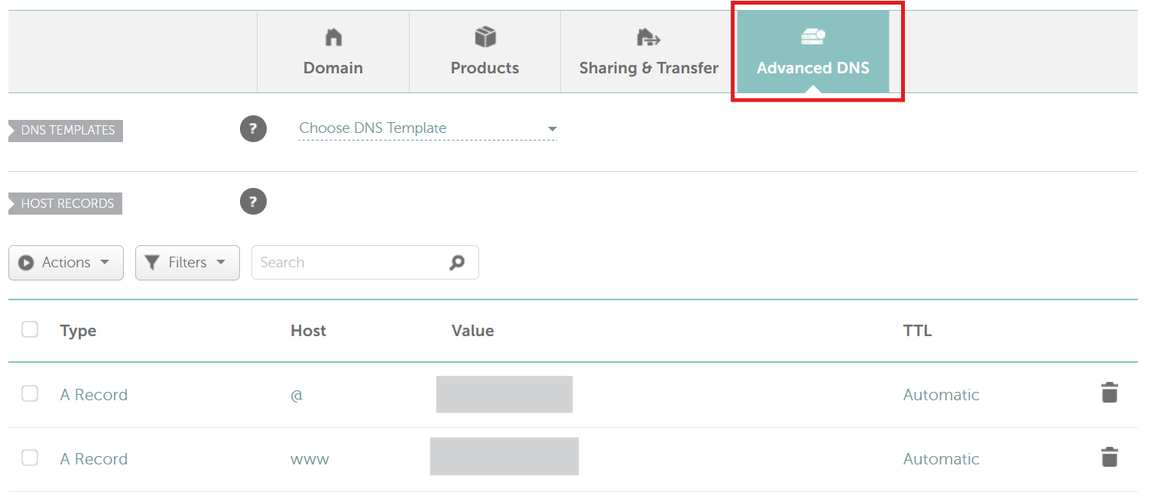1151x495 pixels.
Task: Open help icon next to DNS Templates
Action: point(253,129)
